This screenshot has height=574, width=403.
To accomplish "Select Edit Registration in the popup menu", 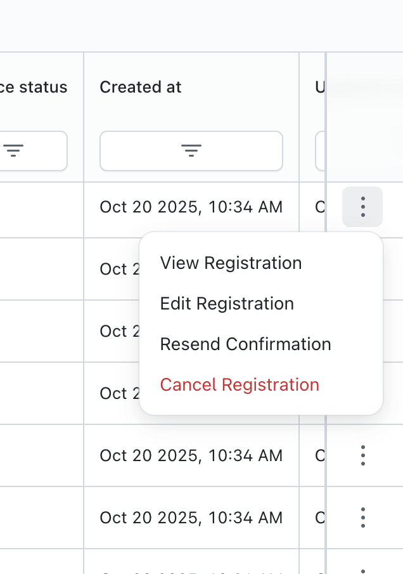I will (x=227, y=304).
